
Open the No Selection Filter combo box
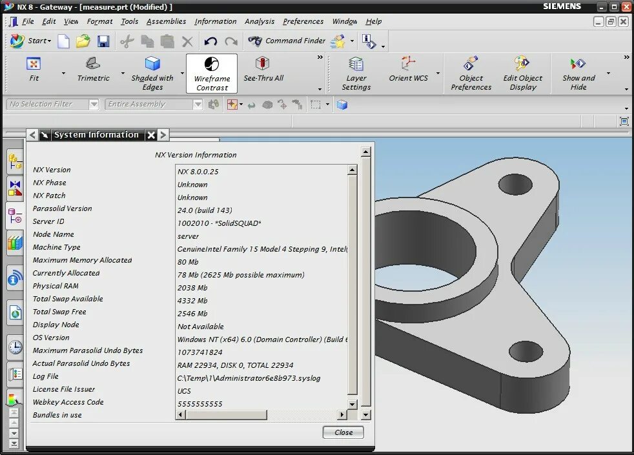click(52, 105)
